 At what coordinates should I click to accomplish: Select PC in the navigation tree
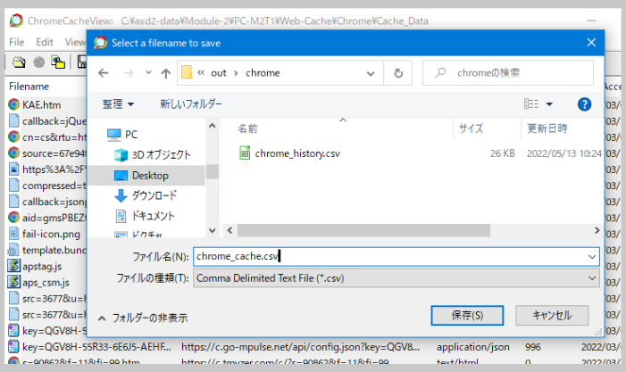(122, 135)
